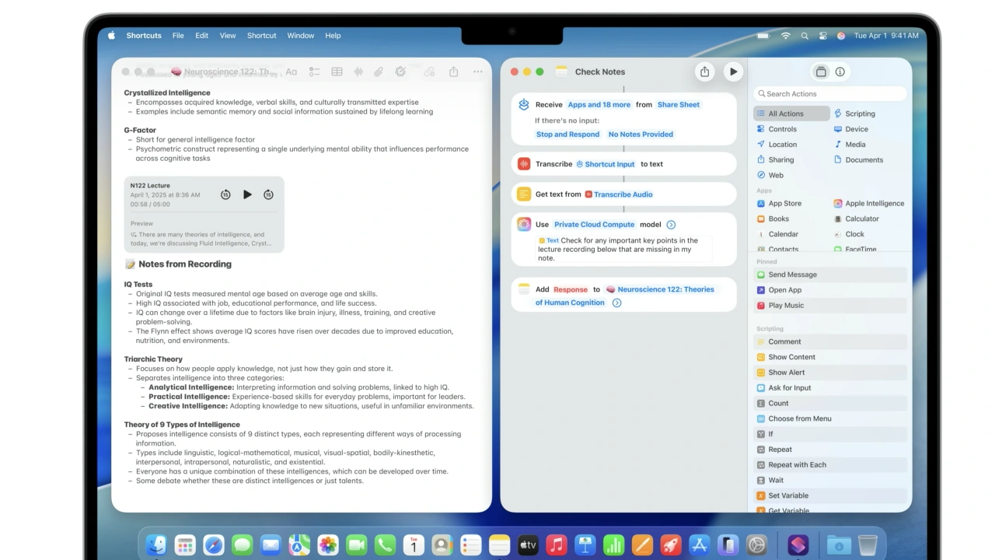995x560 pixels.
Task: Skip forward 15 seconds in recording
Action: click(x=268, y=194)
